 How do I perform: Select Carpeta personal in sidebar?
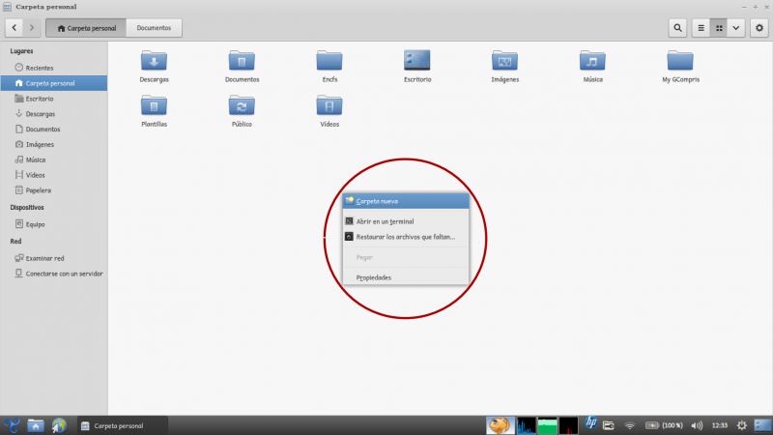[x=54, y=83]
